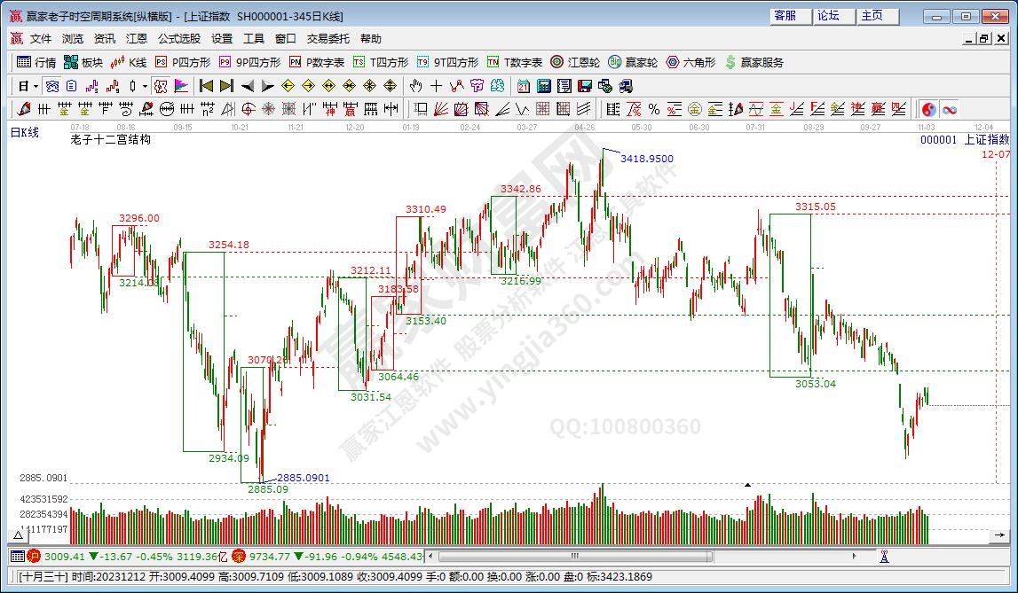1018x593 pixels.
Task: Open the 公式选股 menu
Action: (179, 39)
